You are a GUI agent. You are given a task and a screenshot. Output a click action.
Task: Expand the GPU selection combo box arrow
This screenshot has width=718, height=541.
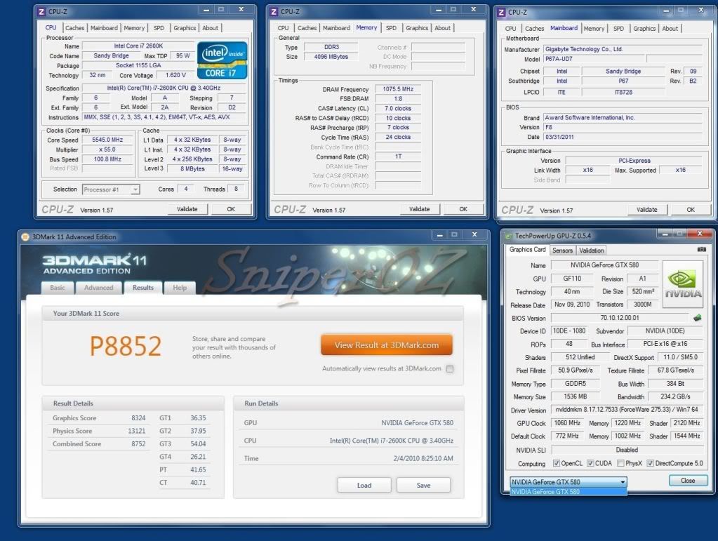[x=622, y=482]
